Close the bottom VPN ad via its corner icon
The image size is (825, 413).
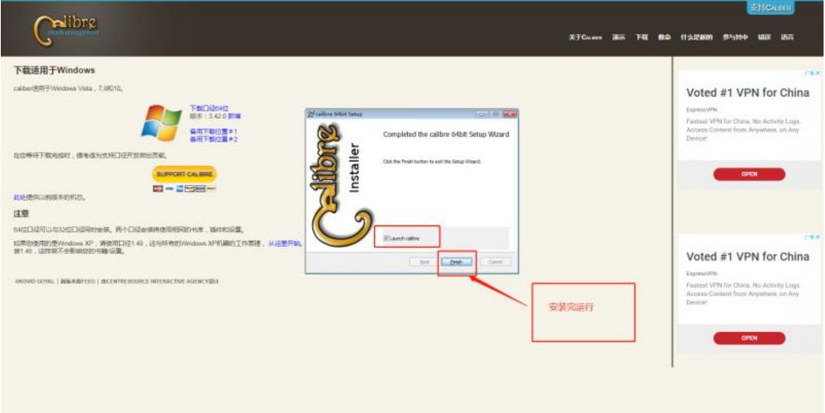point(817,237)
